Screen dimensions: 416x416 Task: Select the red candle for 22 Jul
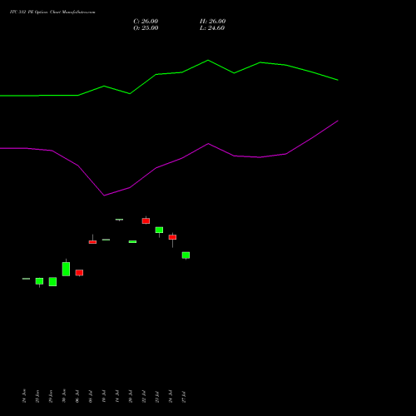(146, 220)
